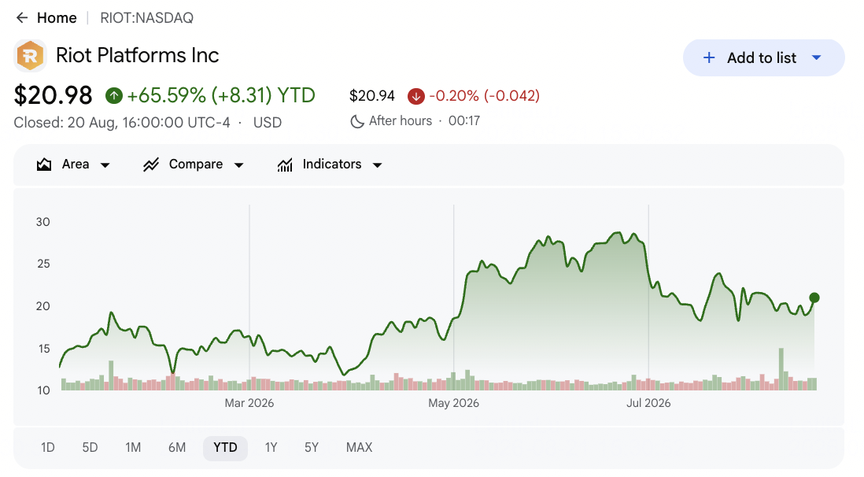Image resolution: width=864 pixels, height=477 pixels.
Task: Click the red down-arrow after-hours icon
Action: pyautogui.click(x=416, y=97)
